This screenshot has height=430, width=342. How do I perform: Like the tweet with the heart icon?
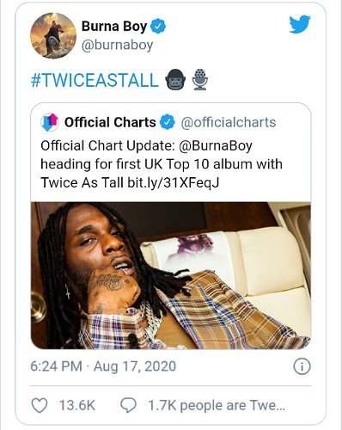(x=39, y=405)
